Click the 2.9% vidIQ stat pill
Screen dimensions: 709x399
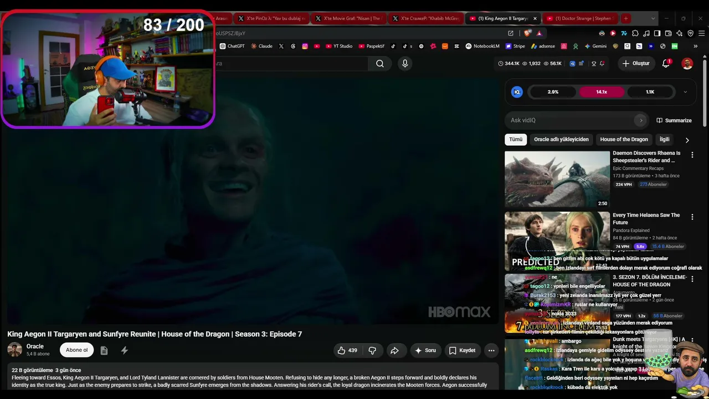(x=553, y=92)
